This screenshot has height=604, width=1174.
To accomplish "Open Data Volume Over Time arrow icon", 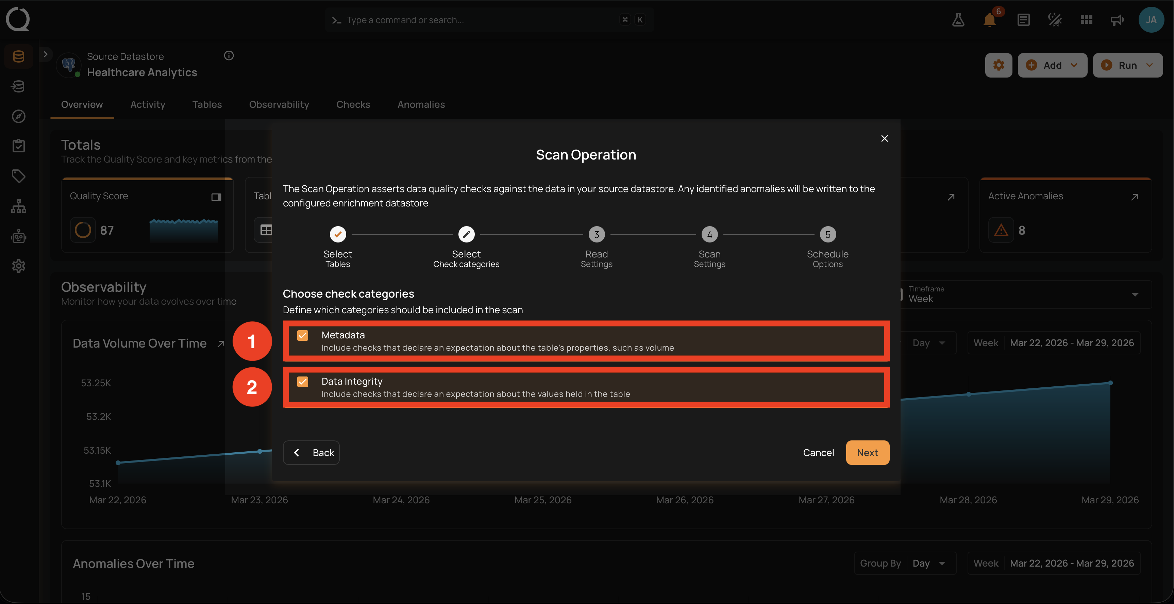I will [221, 344].
